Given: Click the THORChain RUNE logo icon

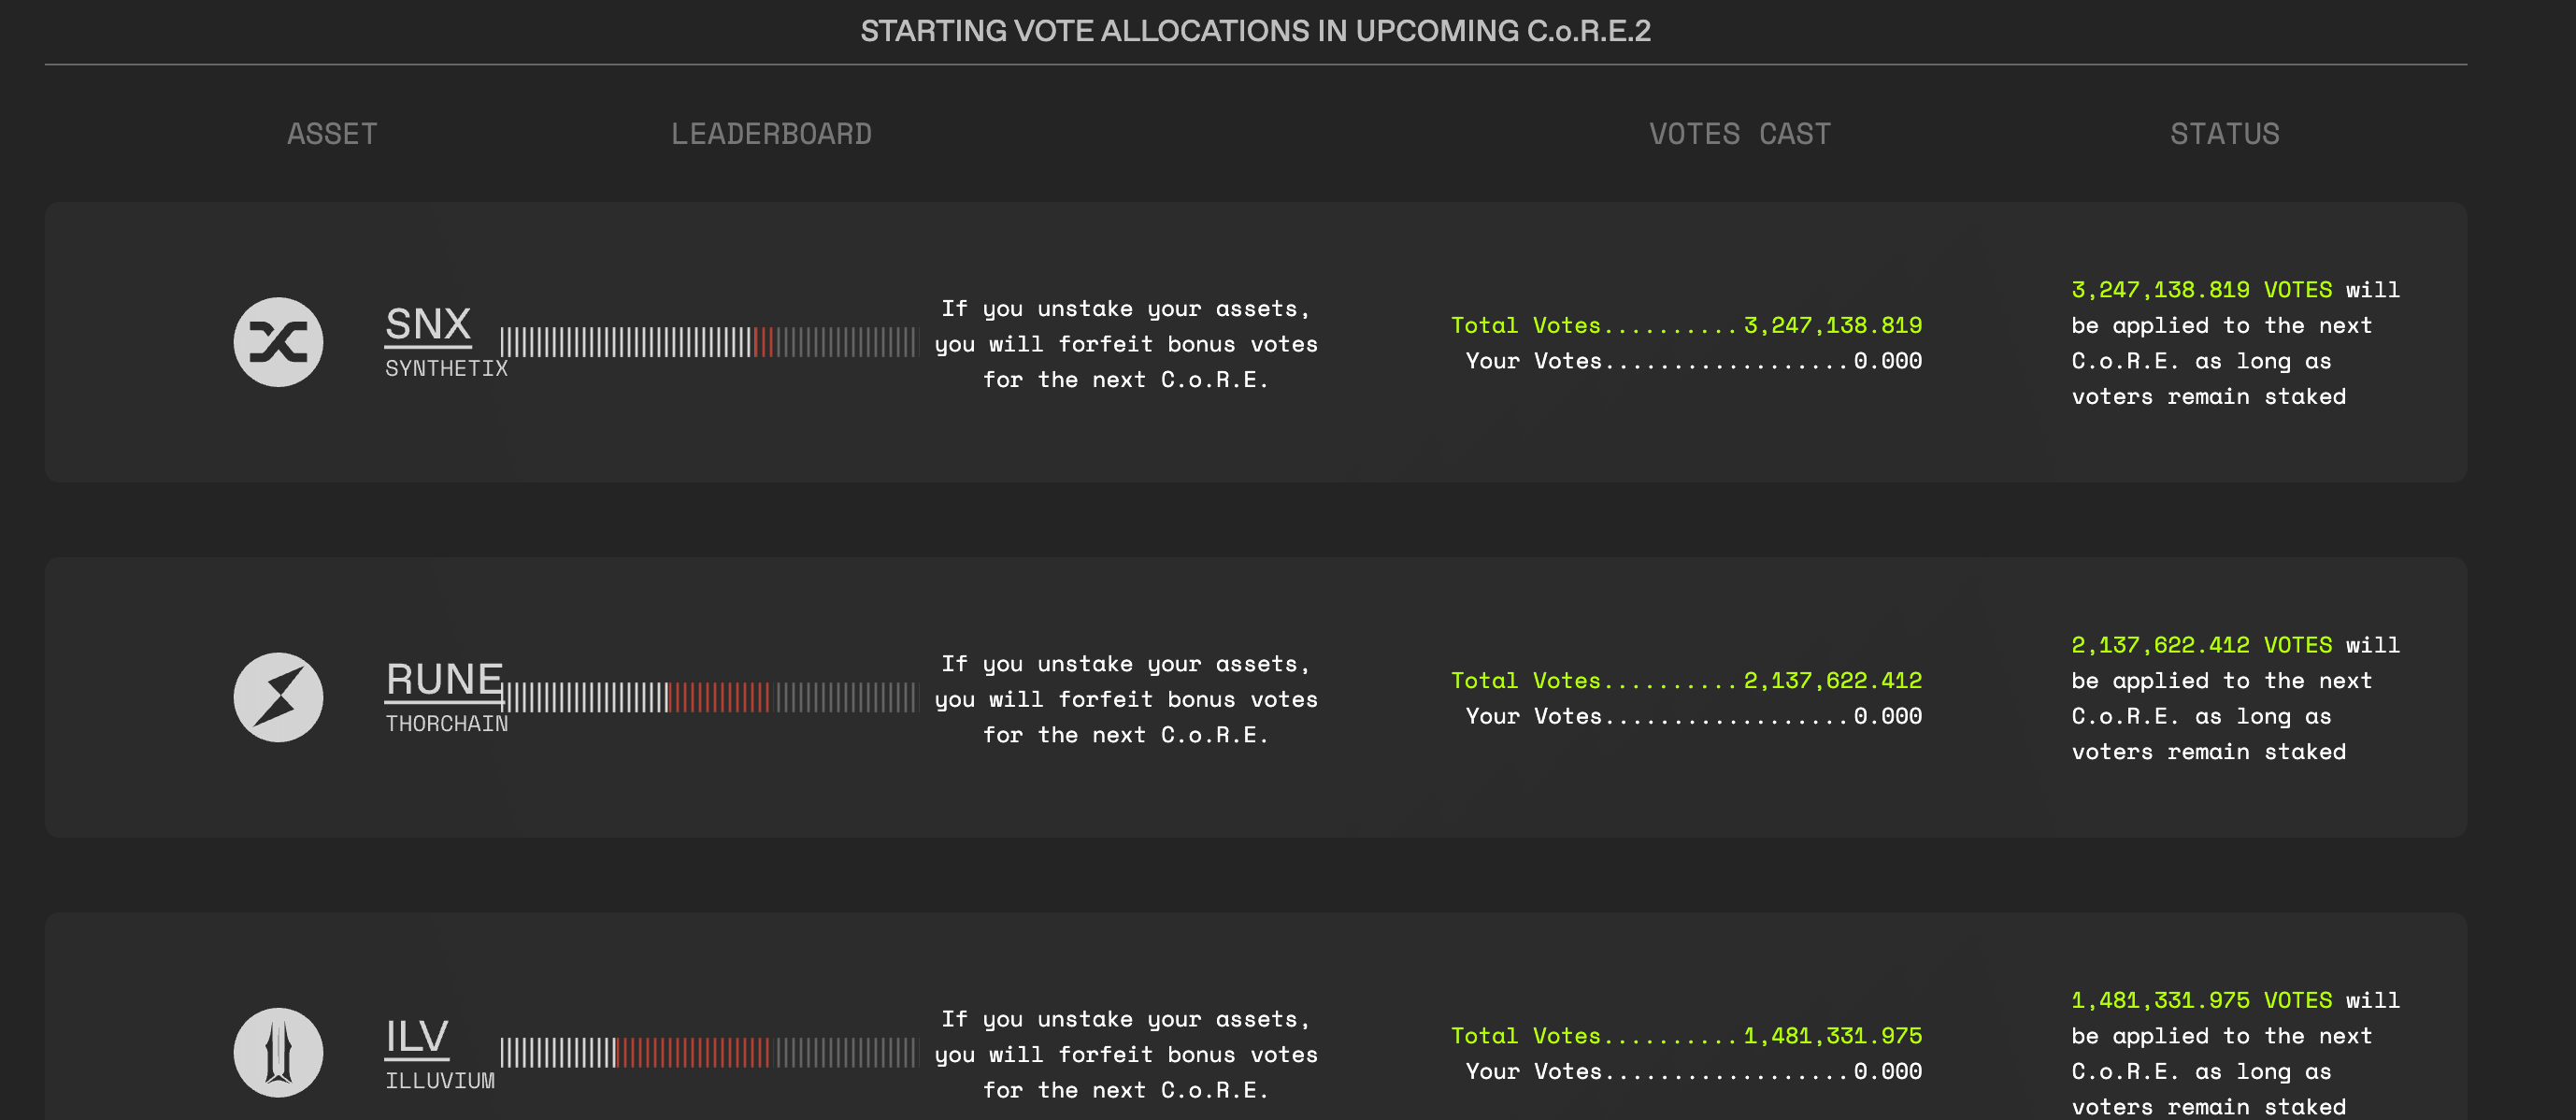Looking at the screenshot, I should click(278, 697).
